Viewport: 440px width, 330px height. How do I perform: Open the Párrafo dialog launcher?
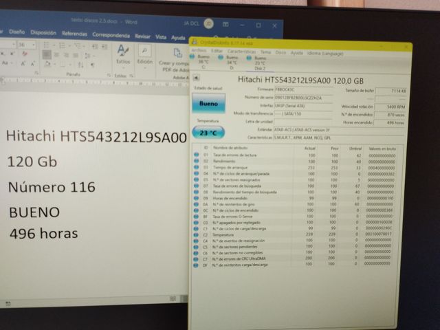(109, 75)
